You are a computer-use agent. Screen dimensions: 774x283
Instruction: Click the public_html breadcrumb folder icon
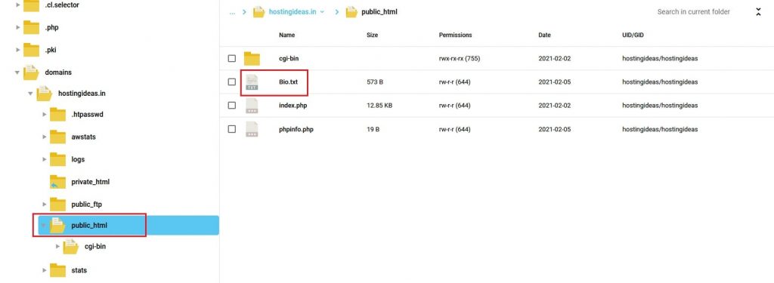tap(351, 12)
